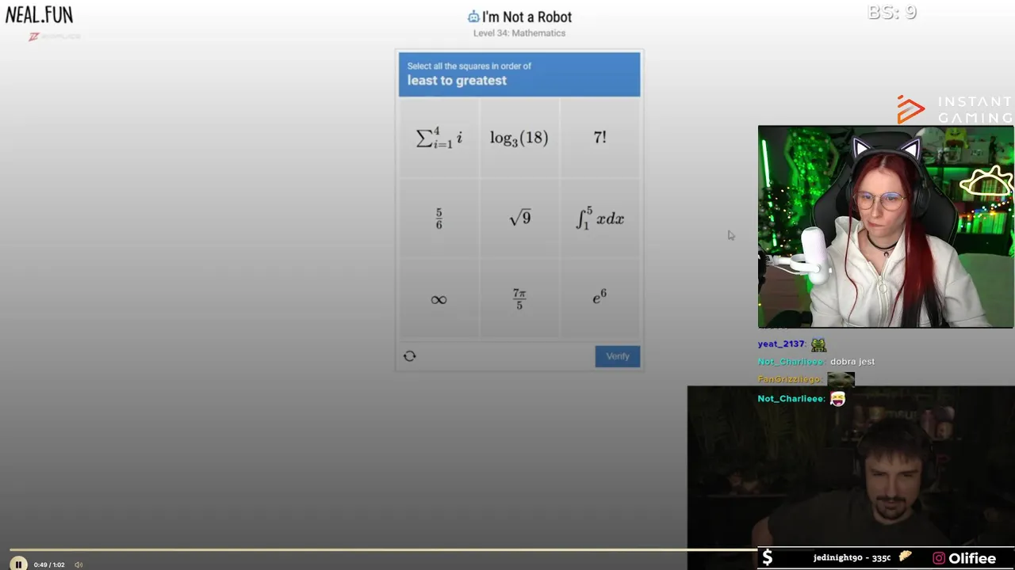The width and height of the screenshot is (1015, 570).
Task: Select the square root of 9 square
Action: [x=519, y=218]
